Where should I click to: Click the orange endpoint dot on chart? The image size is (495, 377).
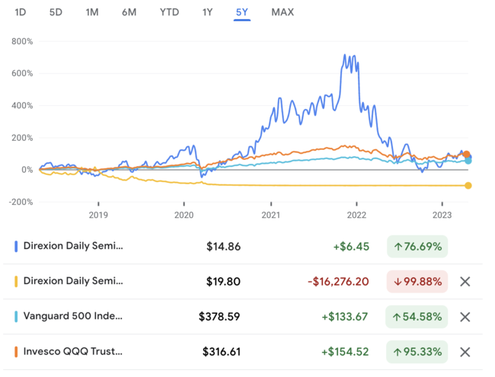click(466, 154)
